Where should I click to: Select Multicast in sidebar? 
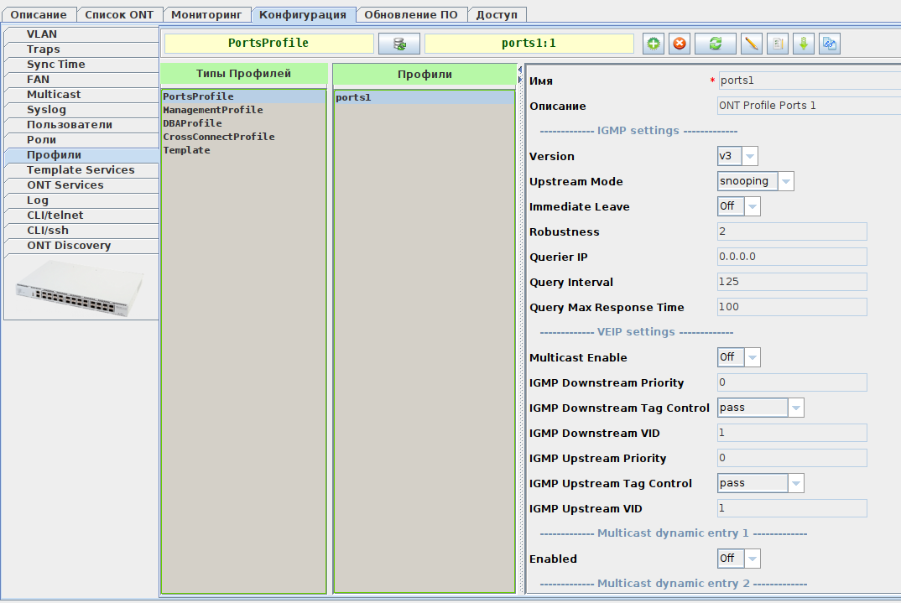click(x=81, y=95)
